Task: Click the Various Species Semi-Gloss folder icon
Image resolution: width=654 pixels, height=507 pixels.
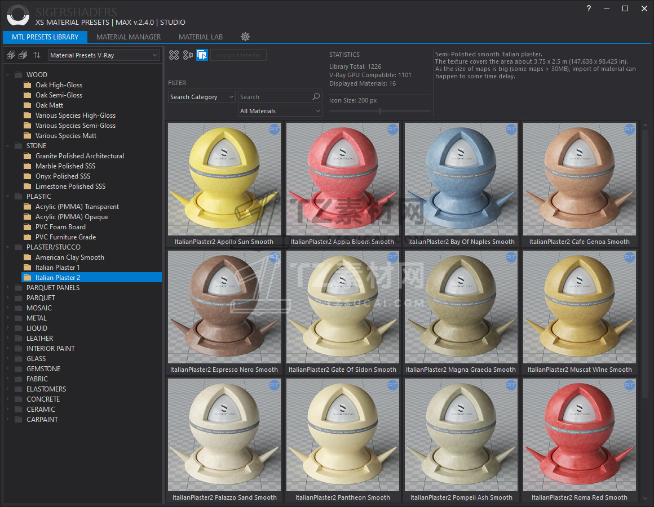Action: 28,126
